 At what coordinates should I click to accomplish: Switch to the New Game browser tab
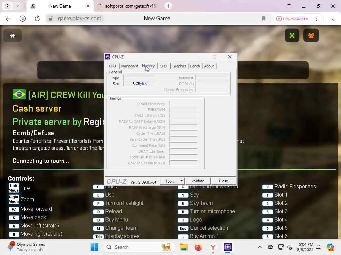click(60, 6)
